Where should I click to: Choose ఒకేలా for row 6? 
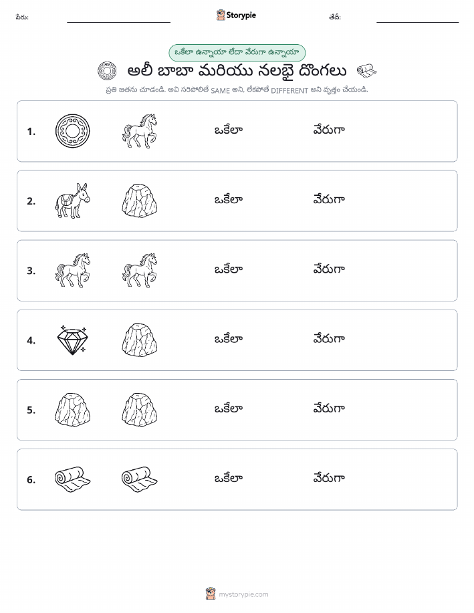(x=229, y=478)
